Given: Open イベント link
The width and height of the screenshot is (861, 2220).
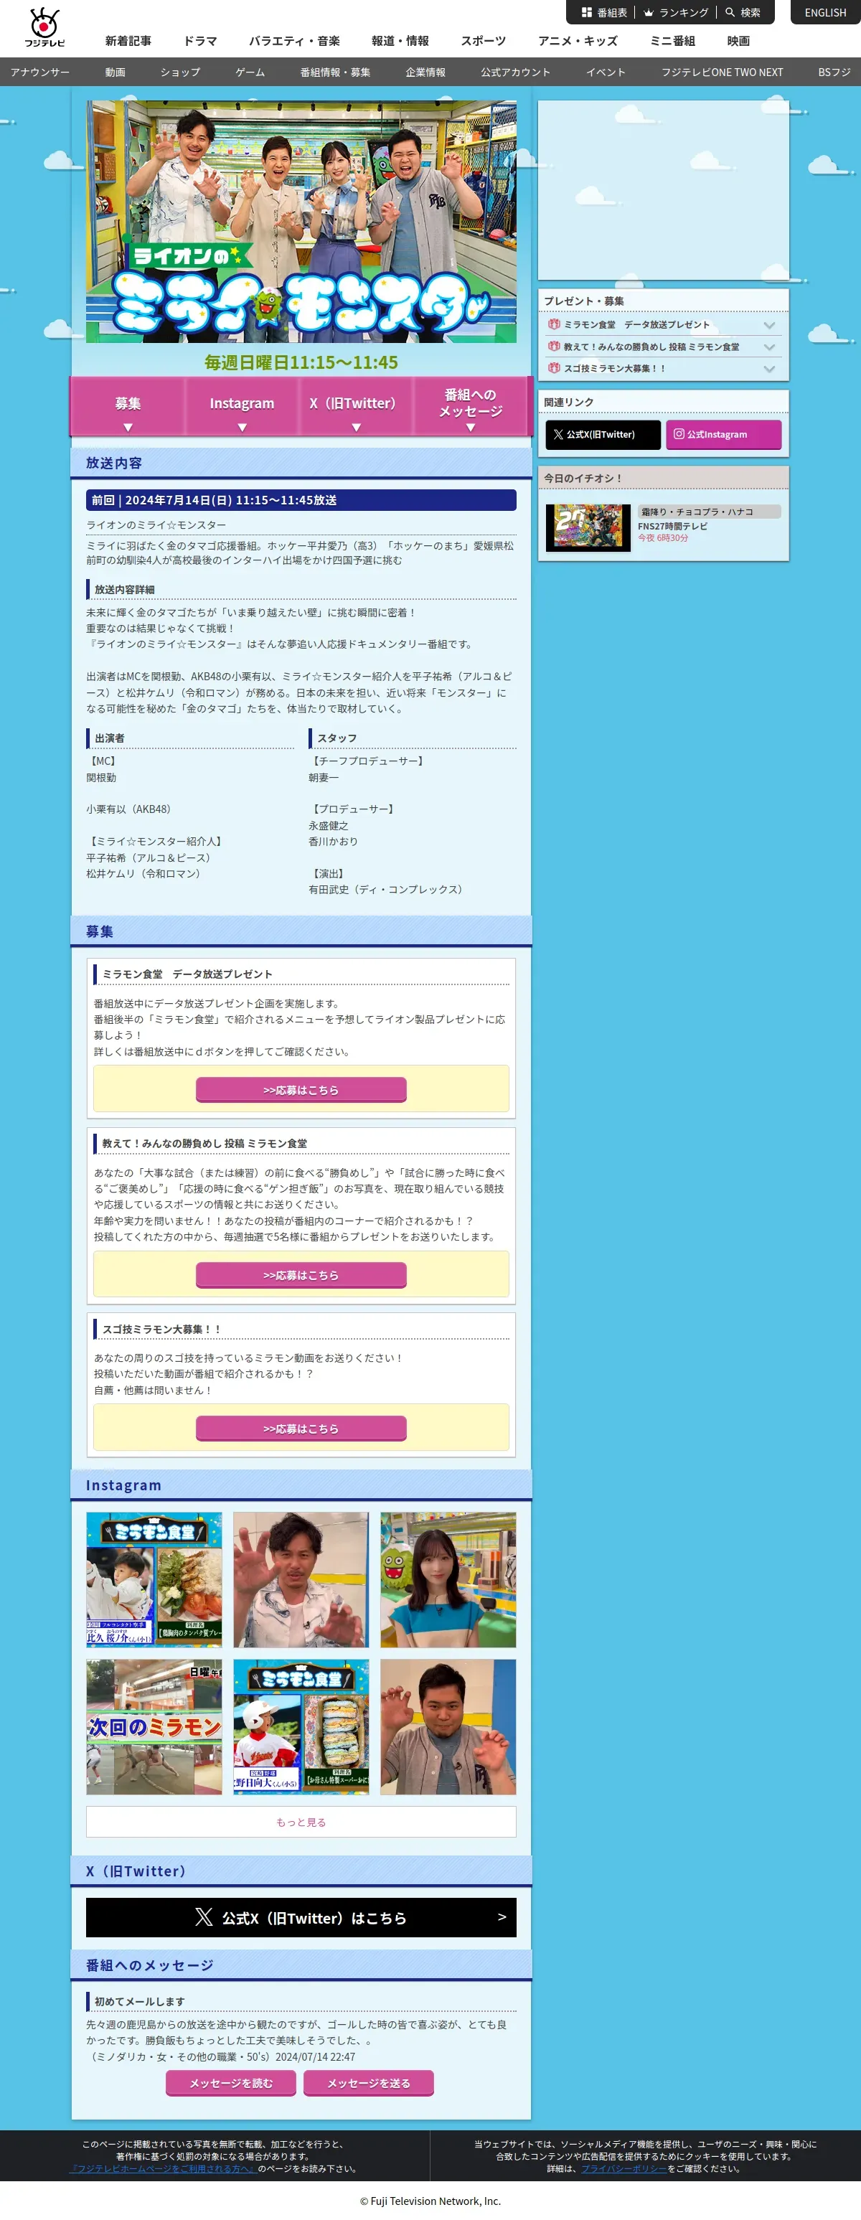Looking at the screenshot, I should pyautogui.click(x=605, y=72).
